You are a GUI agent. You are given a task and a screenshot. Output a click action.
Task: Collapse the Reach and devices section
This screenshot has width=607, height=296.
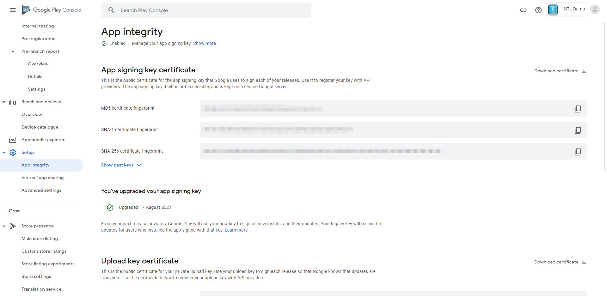pos(4,102)
